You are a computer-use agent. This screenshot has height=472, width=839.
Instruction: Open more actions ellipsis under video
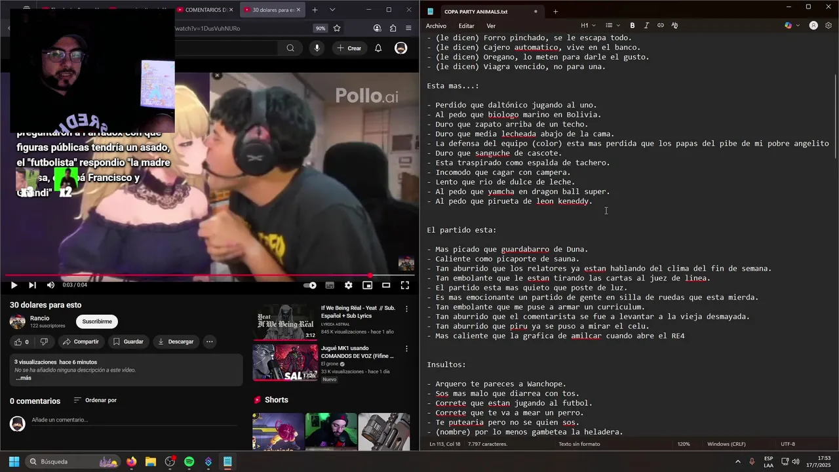point(209,342)
